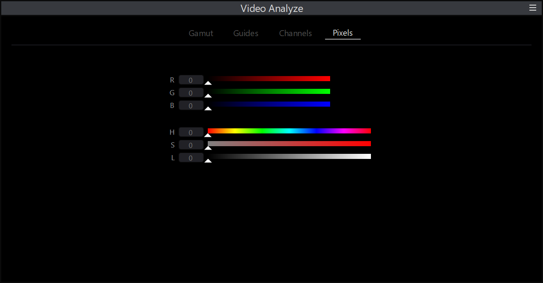Focus the S saturation value field
The width and height of the screenshot is (543, 283).
click(x=191, y=145)
